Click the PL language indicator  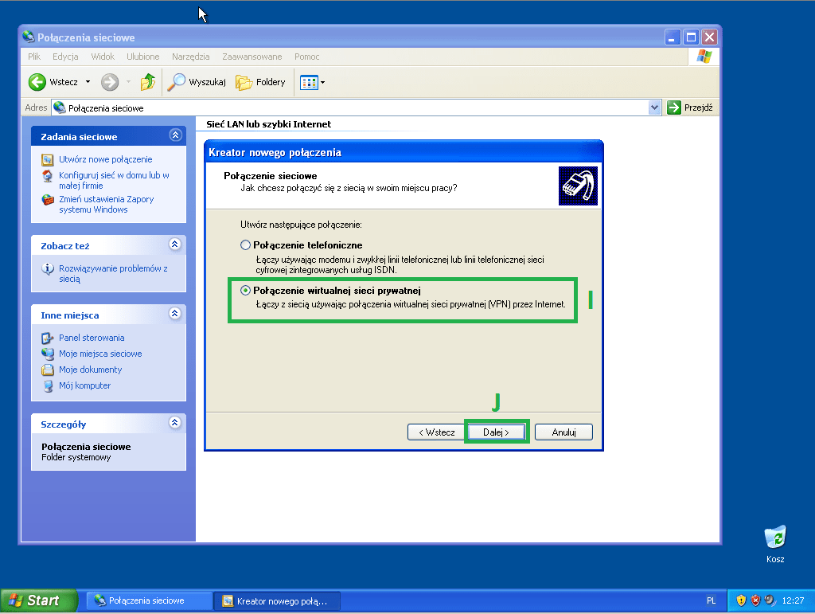(711, 600)
